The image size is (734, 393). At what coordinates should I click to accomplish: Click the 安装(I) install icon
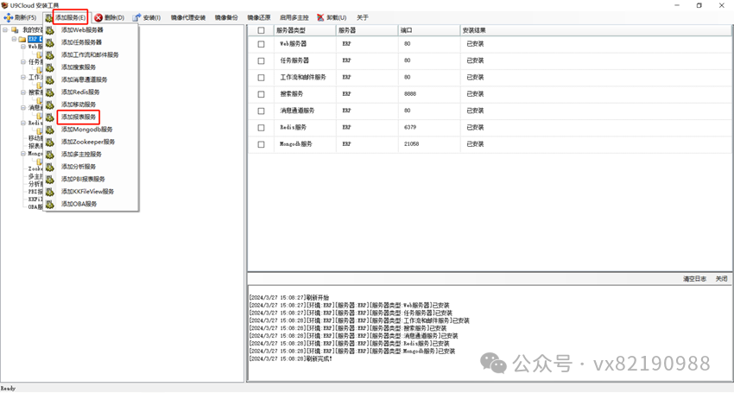click(136, 17)
